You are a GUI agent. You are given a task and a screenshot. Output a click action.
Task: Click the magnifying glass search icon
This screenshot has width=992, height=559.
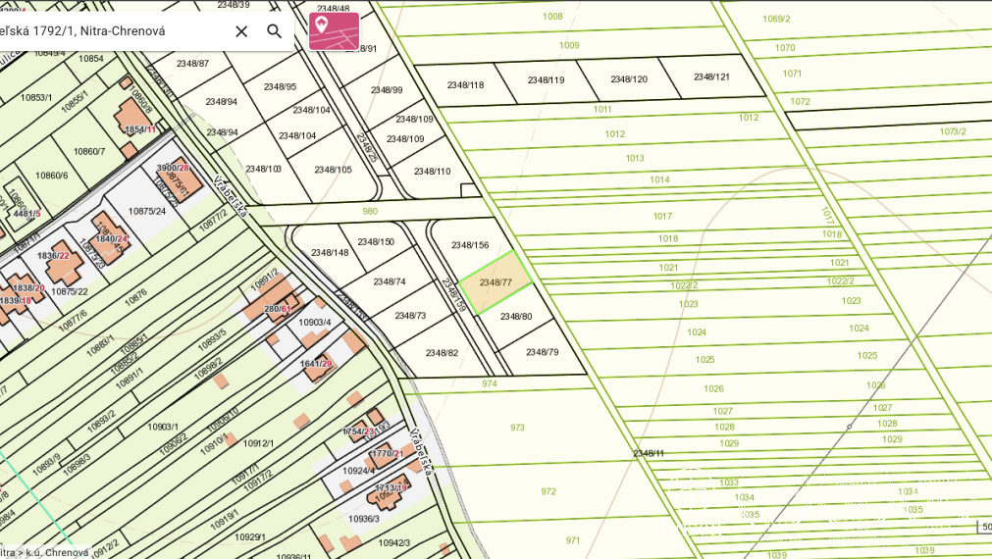click(275, 31)
